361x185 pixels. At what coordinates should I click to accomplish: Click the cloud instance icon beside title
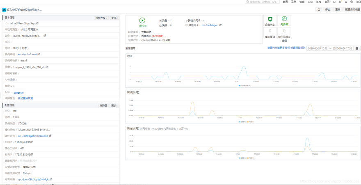pyautogui.click(x=4, y=10)
